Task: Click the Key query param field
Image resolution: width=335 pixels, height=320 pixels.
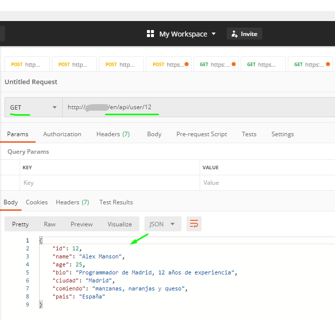Action: click(109, 183)
